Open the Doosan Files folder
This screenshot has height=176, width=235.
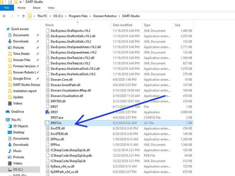tap(22, 60)
